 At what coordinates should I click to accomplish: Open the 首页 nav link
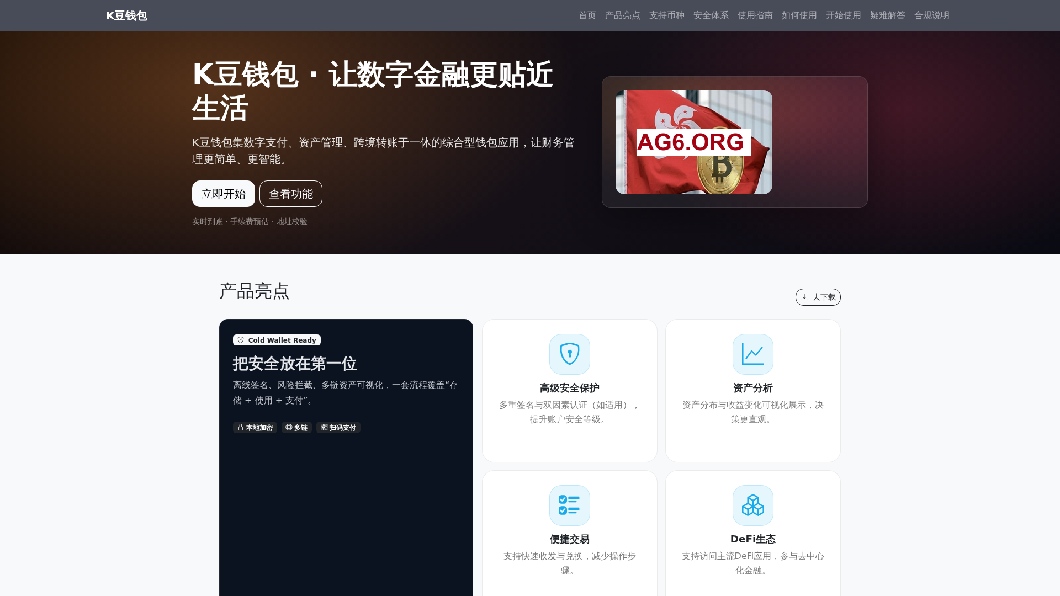point(587,15)
